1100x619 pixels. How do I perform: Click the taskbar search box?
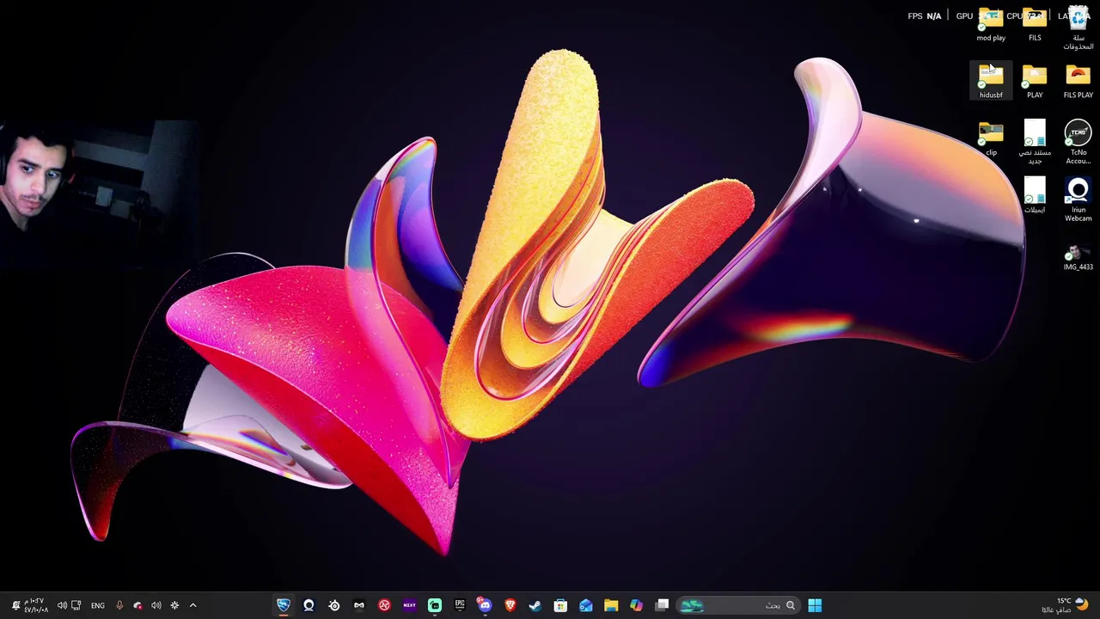[739, 605]
